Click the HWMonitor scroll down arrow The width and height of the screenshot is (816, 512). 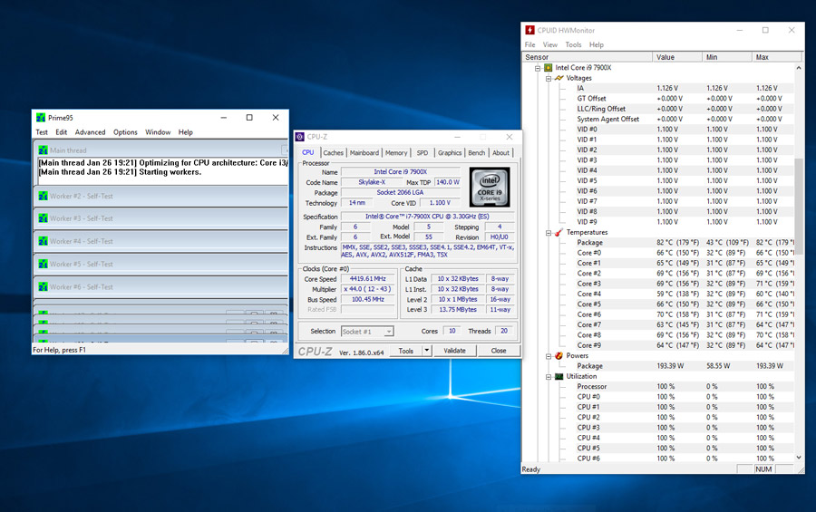[799, 458]
